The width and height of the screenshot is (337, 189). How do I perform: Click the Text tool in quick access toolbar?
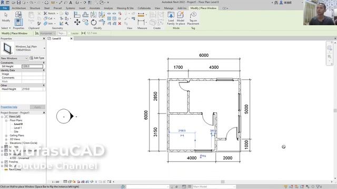(71, 2)
